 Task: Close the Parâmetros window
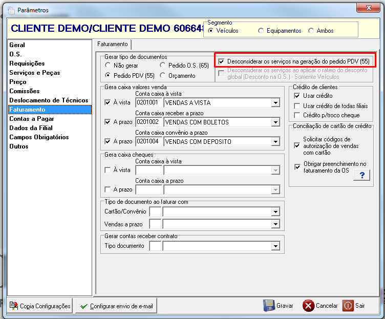(x=369, y=8)
